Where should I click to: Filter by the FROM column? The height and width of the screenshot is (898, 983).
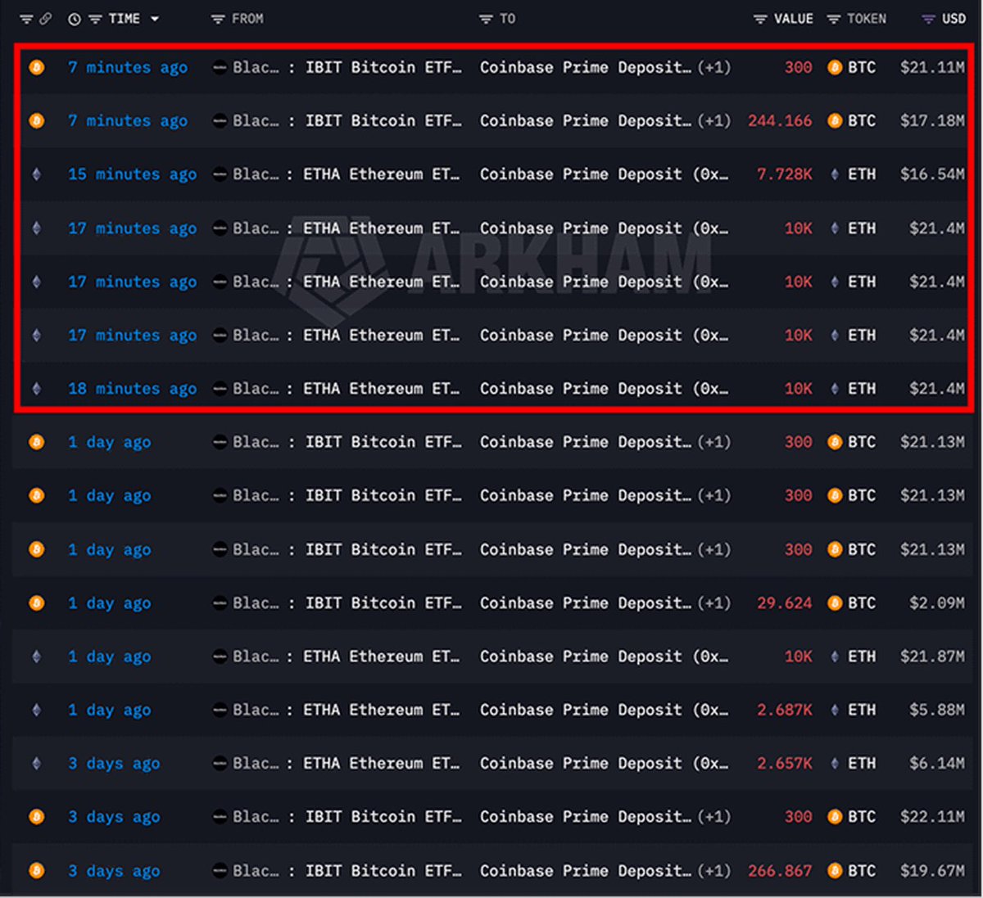coord(218,19)
